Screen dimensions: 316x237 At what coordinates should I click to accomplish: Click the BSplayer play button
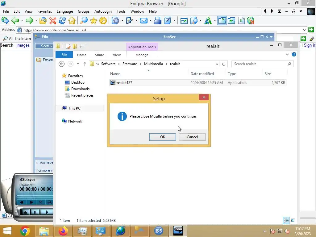(47, 212)
